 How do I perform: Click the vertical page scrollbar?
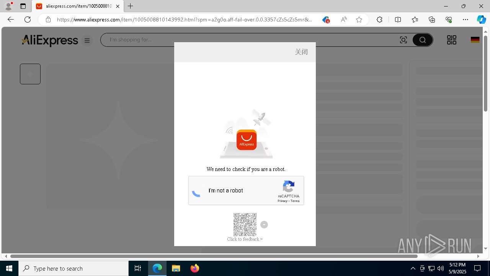coord(485,73)
